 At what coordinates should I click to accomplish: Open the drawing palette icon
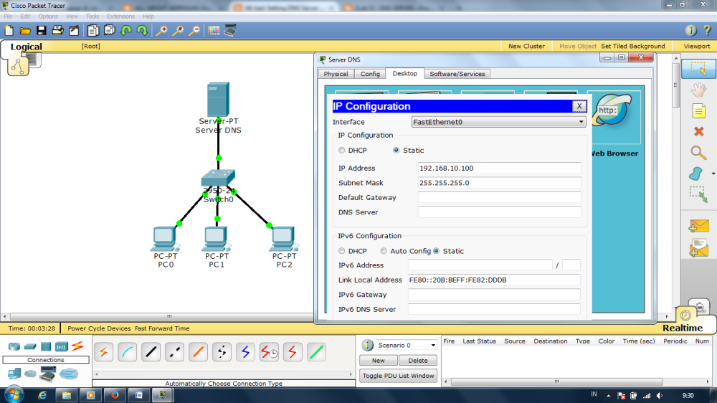point(214,31)
